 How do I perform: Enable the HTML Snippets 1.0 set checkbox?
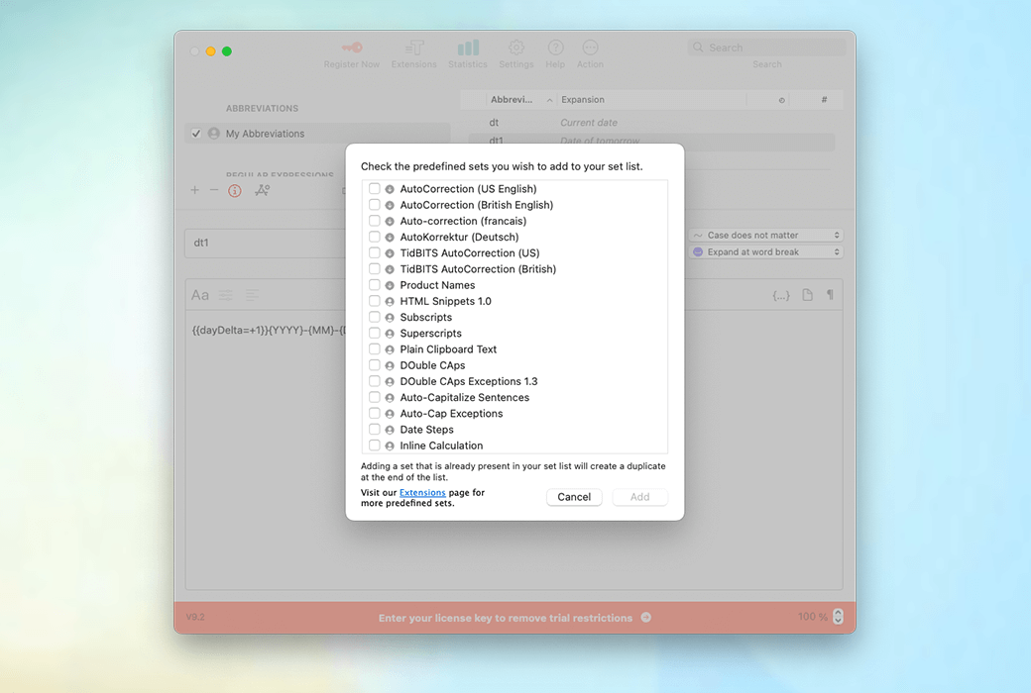(375, 301)
